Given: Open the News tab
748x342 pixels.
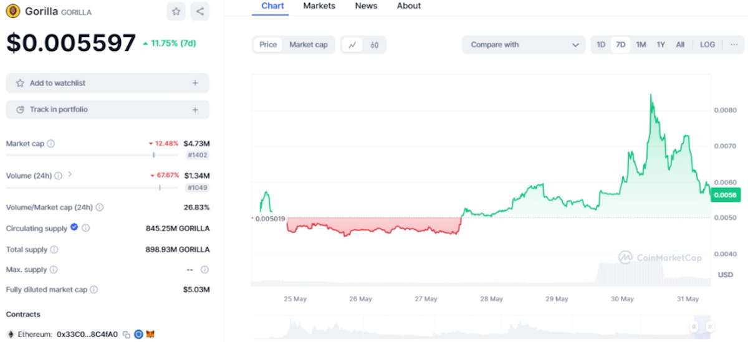Looking at the screenshot, I should [x=366, y=6].
